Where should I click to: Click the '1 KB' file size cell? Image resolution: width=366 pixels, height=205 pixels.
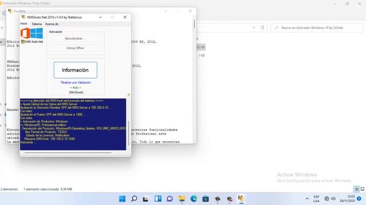coord(201,56)
